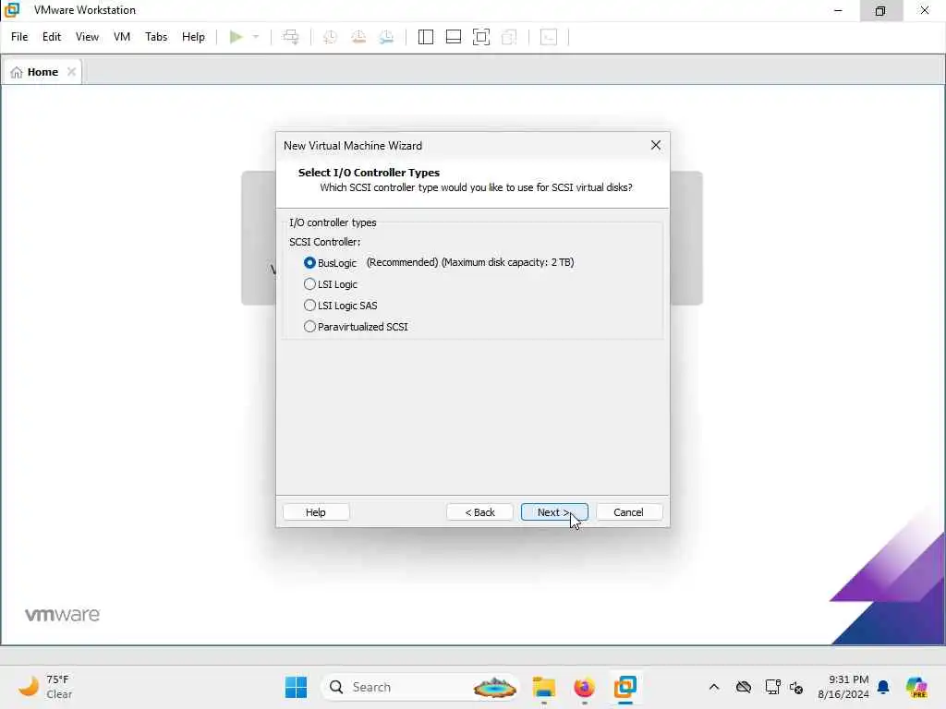Toggle the thumbnail bar view icon
The width and height of the screenshot is (946, 709).
[x=453, y=37]
